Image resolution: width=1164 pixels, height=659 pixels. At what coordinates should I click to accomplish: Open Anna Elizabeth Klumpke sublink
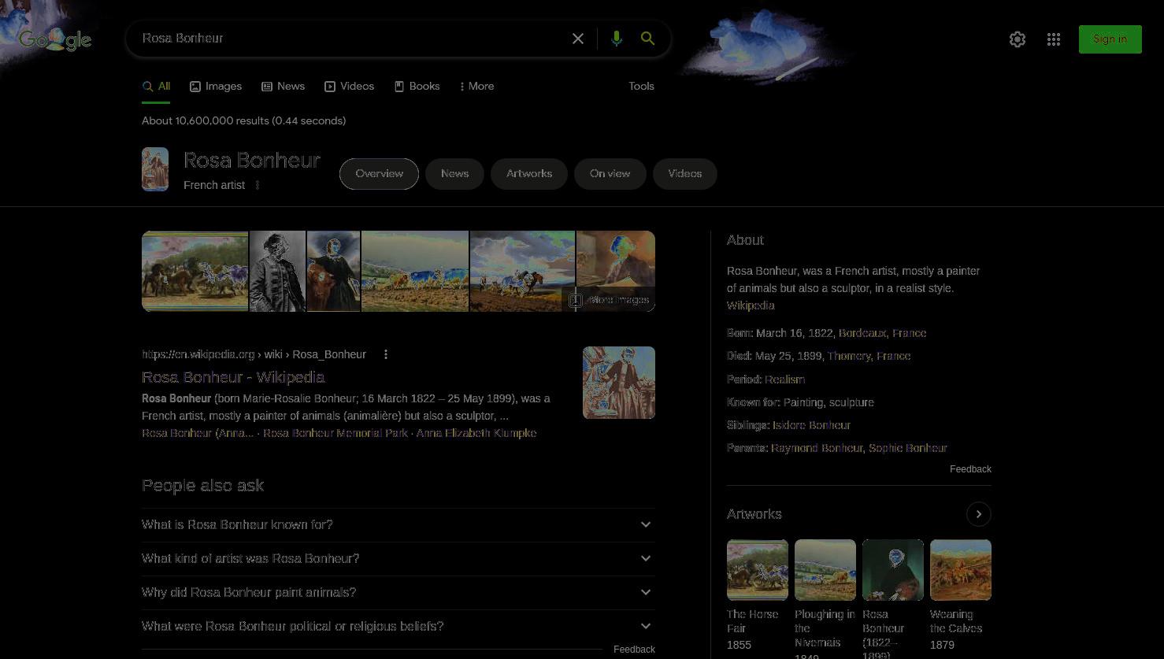tap(476, 433)
